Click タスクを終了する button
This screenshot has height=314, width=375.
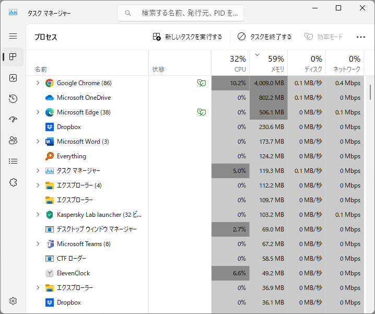click(x=264, y=37)
